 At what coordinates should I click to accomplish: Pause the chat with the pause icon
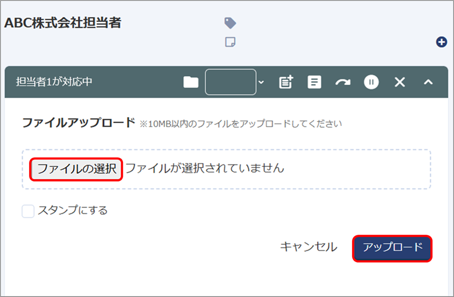coord(371,82)
